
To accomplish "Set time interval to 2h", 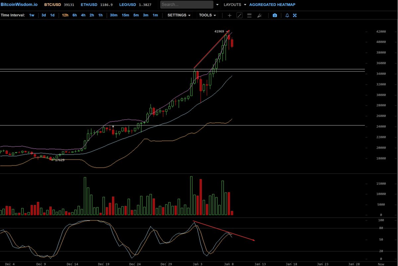I will [92, 15].
